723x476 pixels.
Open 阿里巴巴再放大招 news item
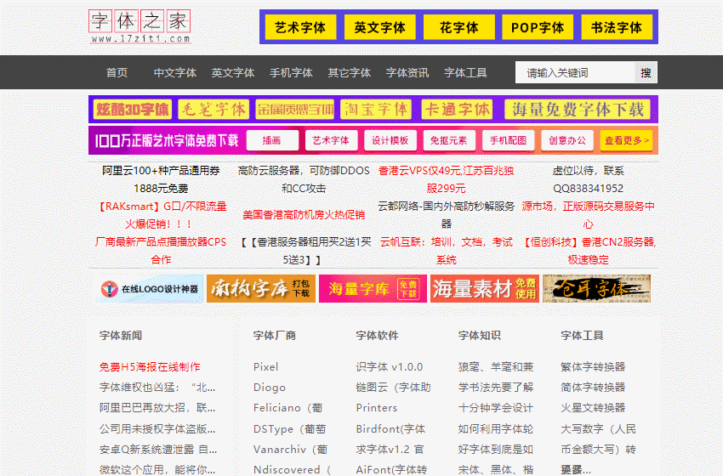pos(157,408)
